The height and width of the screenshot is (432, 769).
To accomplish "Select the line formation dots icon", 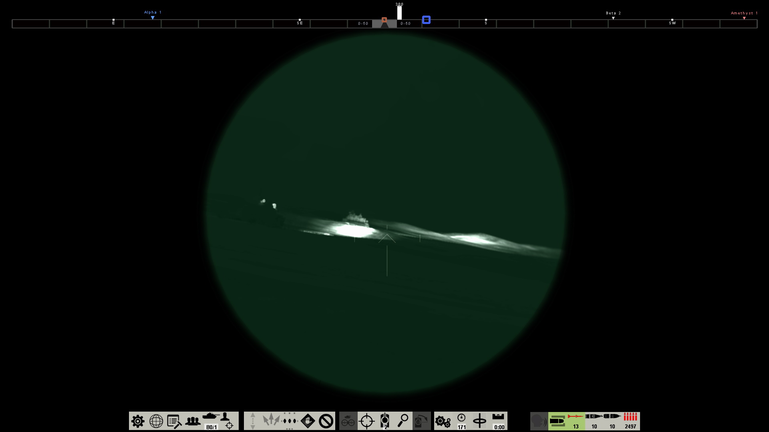I will point(290,421).
